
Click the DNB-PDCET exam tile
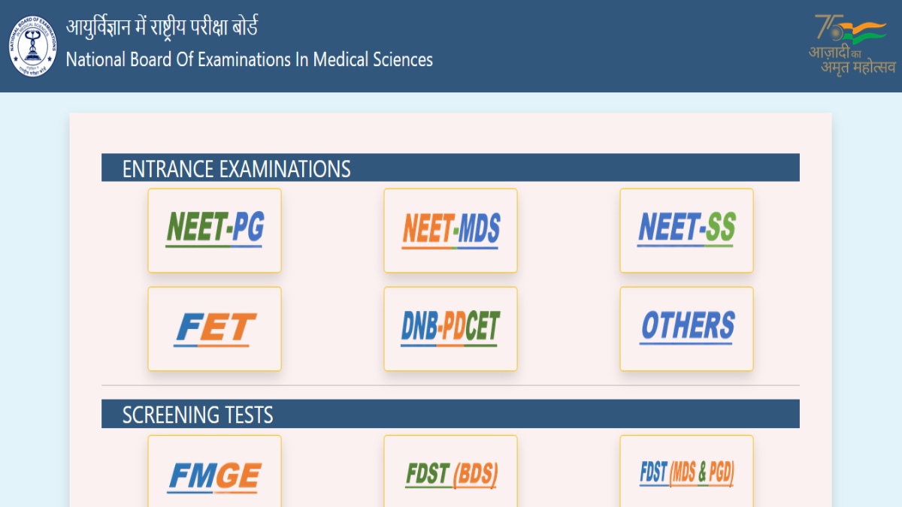[x=450, y=329]
